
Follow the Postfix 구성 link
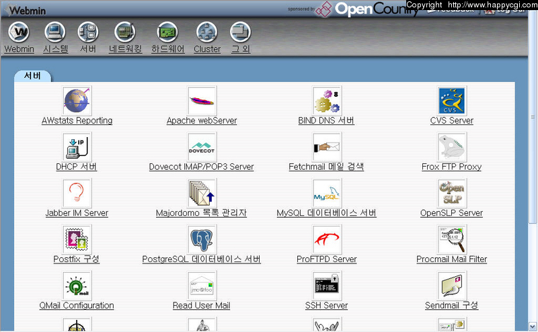pyautogui.click(x=77, y=259)
